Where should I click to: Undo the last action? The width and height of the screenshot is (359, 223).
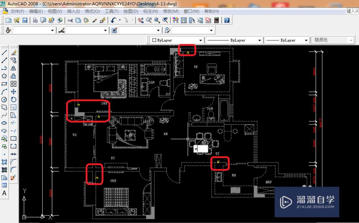(113, 20)
